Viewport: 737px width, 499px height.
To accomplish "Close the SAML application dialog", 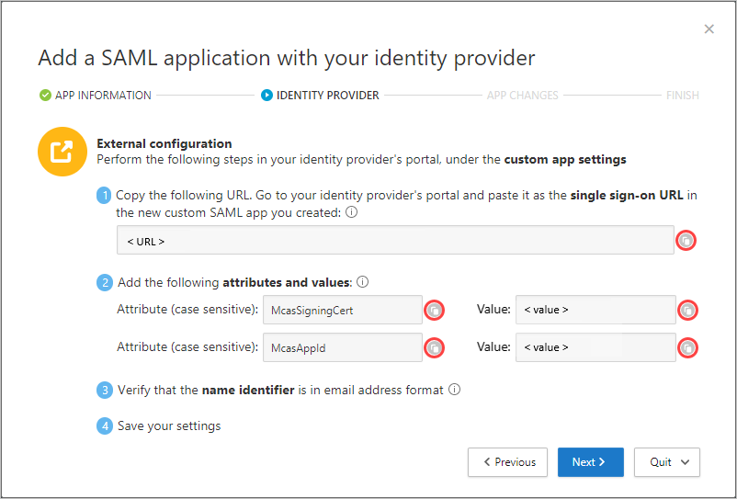I will (709, 29).
